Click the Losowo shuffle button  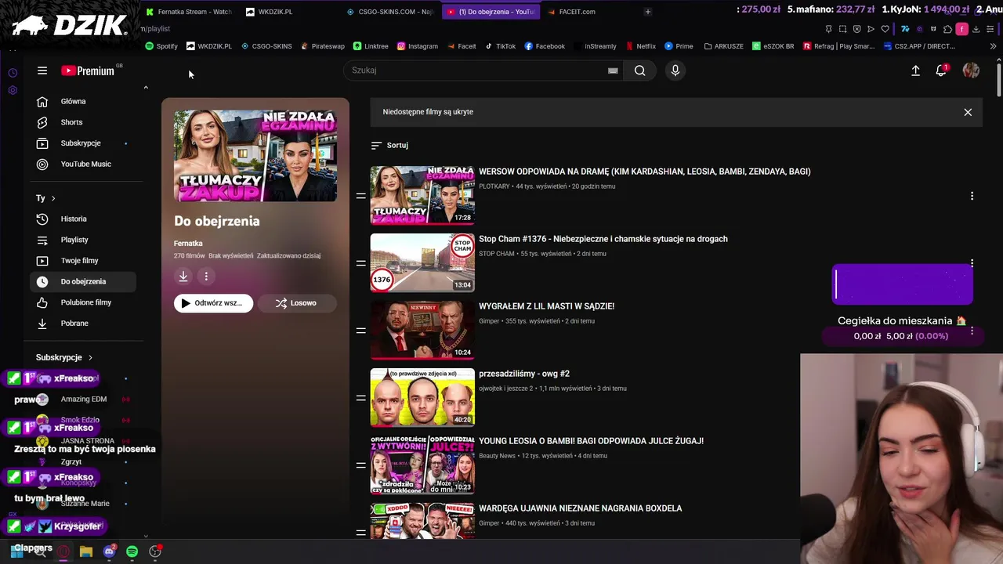pyautogui.click(x=296, y=303)
